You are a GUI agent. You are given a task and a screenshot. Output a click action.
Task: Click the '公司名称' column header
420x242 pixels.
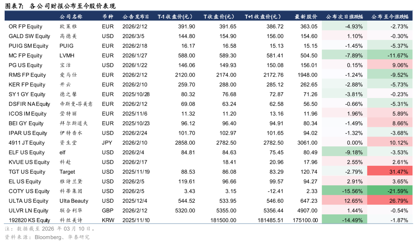[71, 17]
